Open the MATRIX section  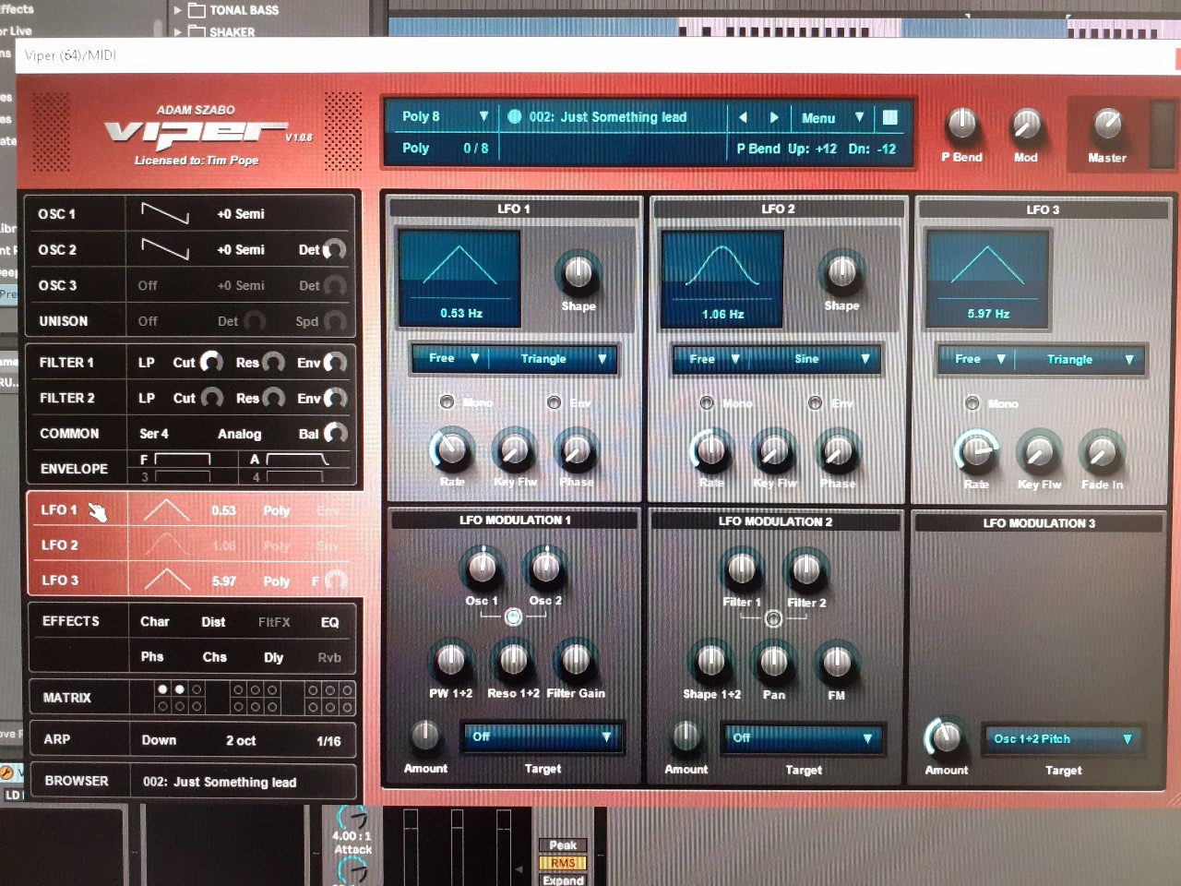[66, 698]
